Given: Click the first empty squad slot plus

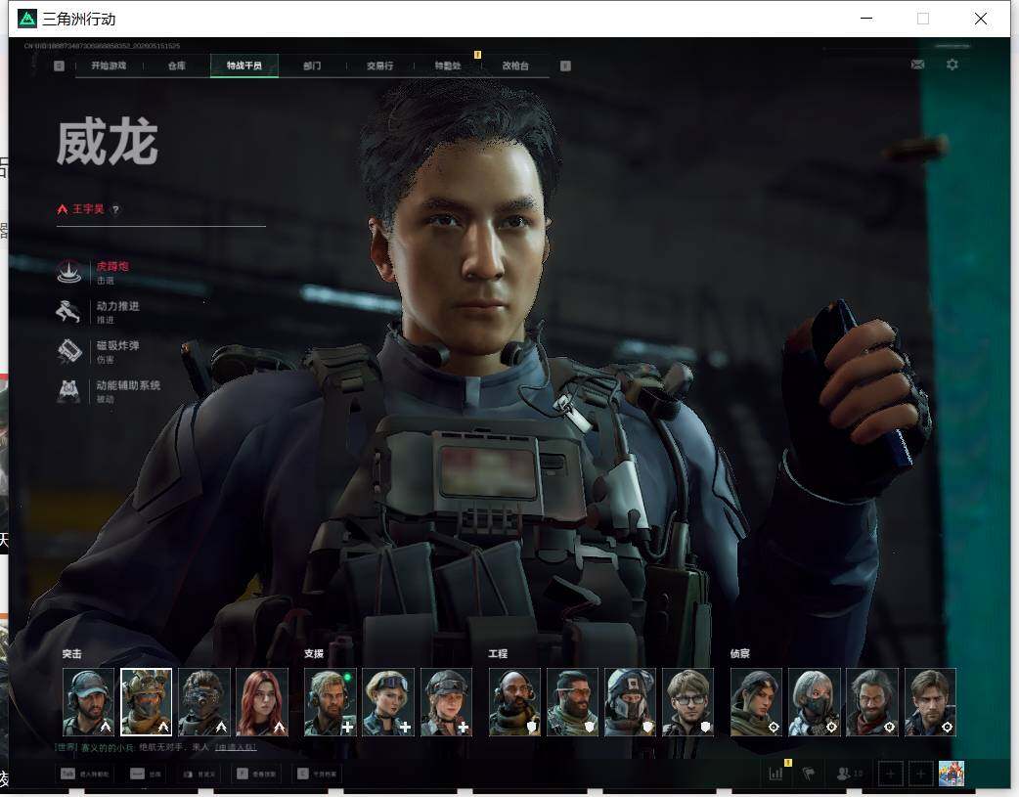Looking at the screenshot, I should pos(890,774).
